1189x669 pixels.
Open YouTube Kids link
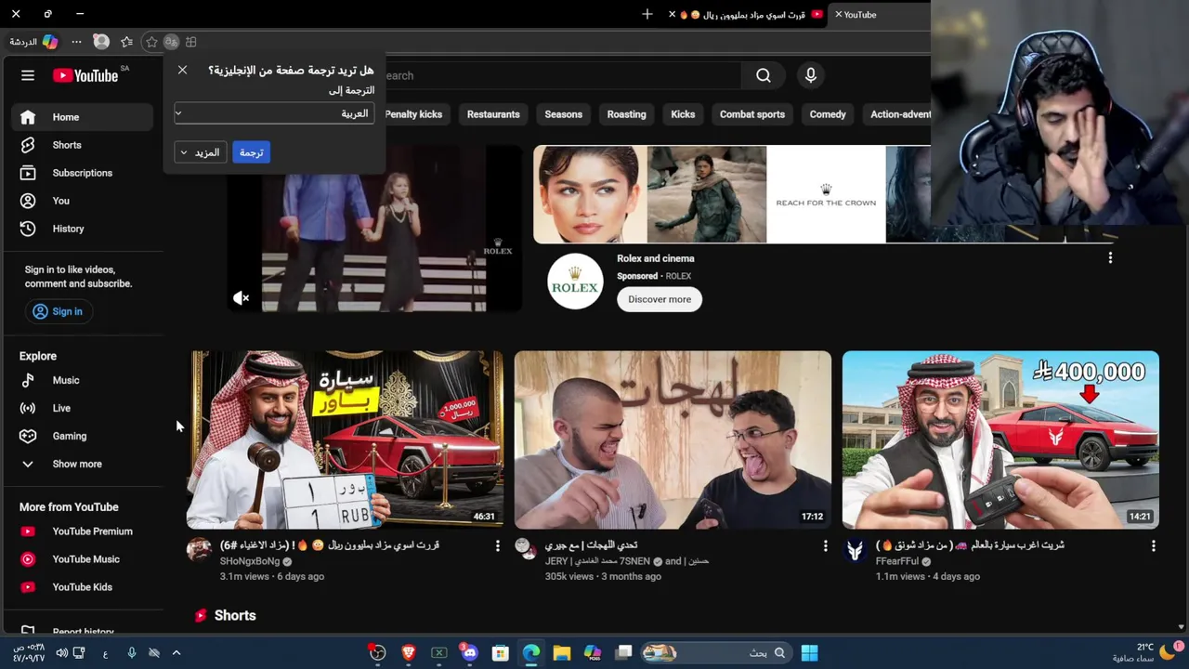pos(82,587)
